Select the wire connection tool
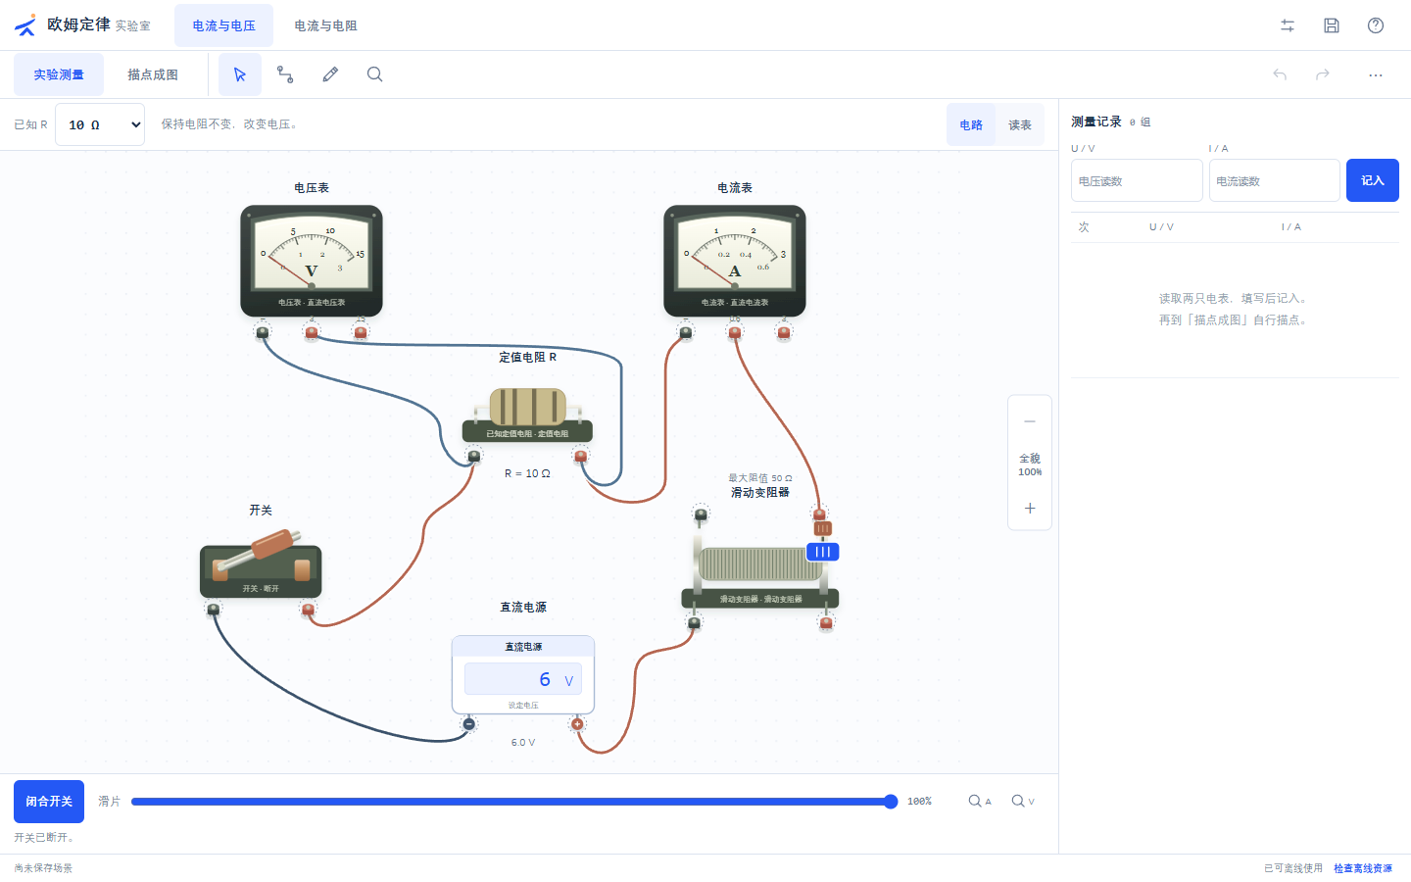The height and width of the screenshot is (882, 1411). (x=285, y=74)
